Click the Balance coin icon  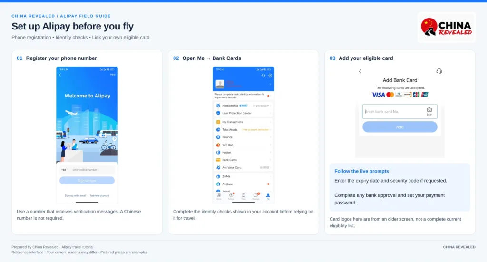tap(218, 137)
